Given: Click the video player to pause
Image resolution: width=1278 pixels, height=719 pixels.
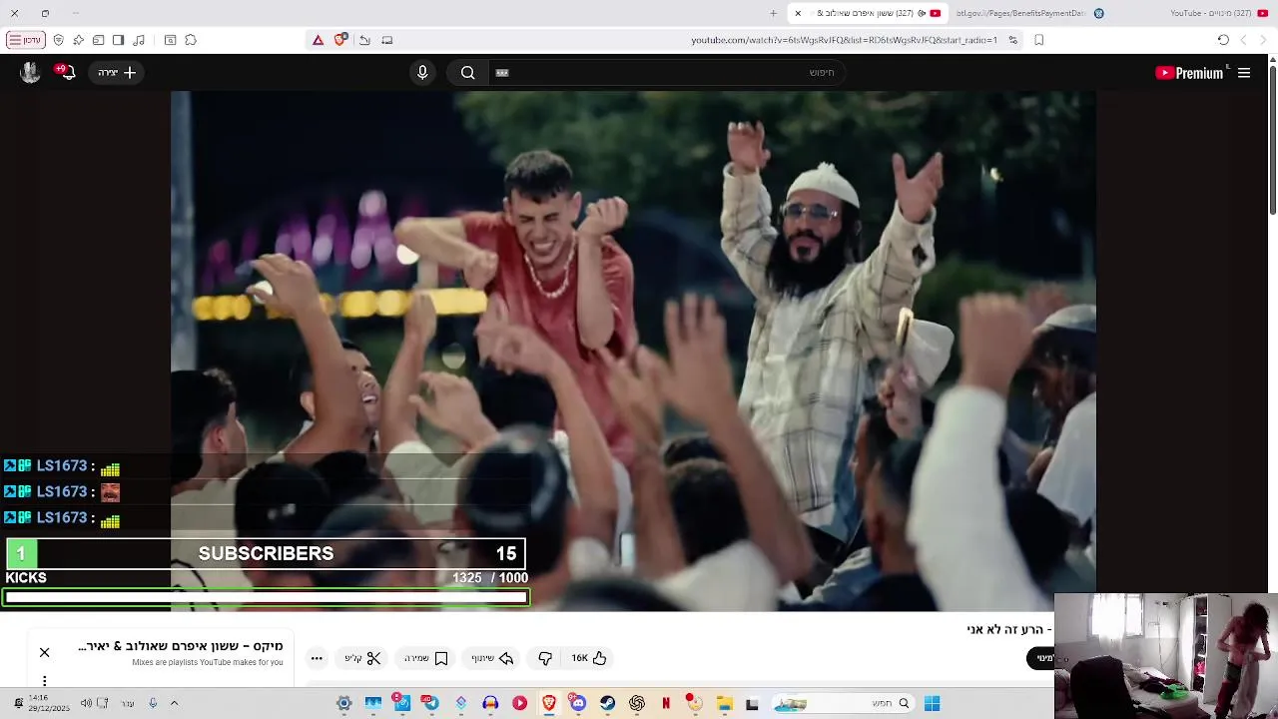Looking at the screenshot, I should tap(633, 350).
